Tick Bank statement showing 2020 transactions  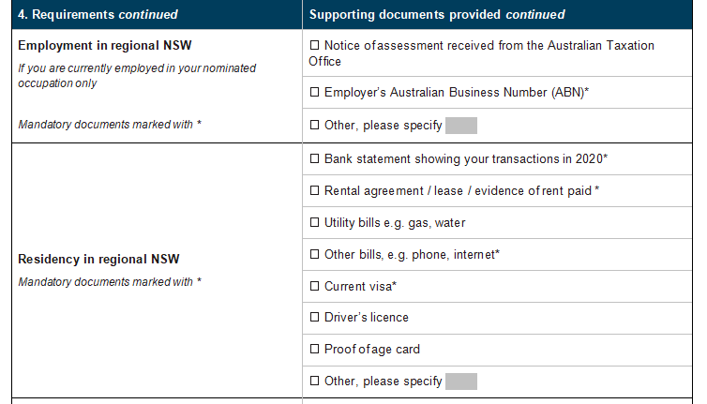[x=315, y=158]
